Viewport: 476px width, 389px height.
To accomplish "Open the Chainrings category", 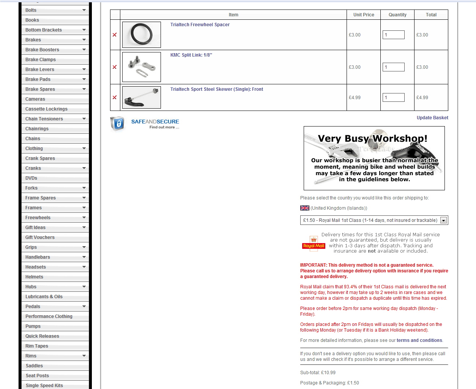I will coord(55,129).
